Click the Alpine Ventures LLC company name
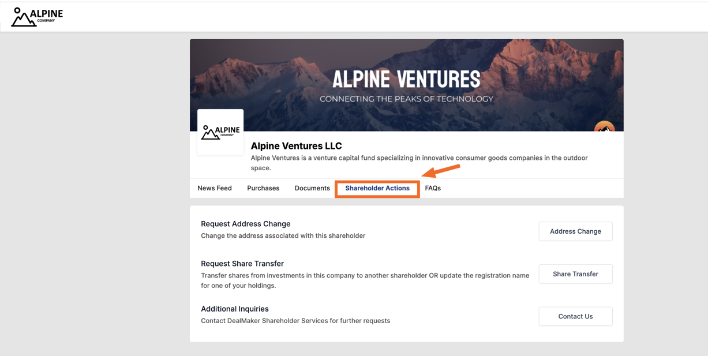Screen dimensions: 708x356 [x=296, y=146]
